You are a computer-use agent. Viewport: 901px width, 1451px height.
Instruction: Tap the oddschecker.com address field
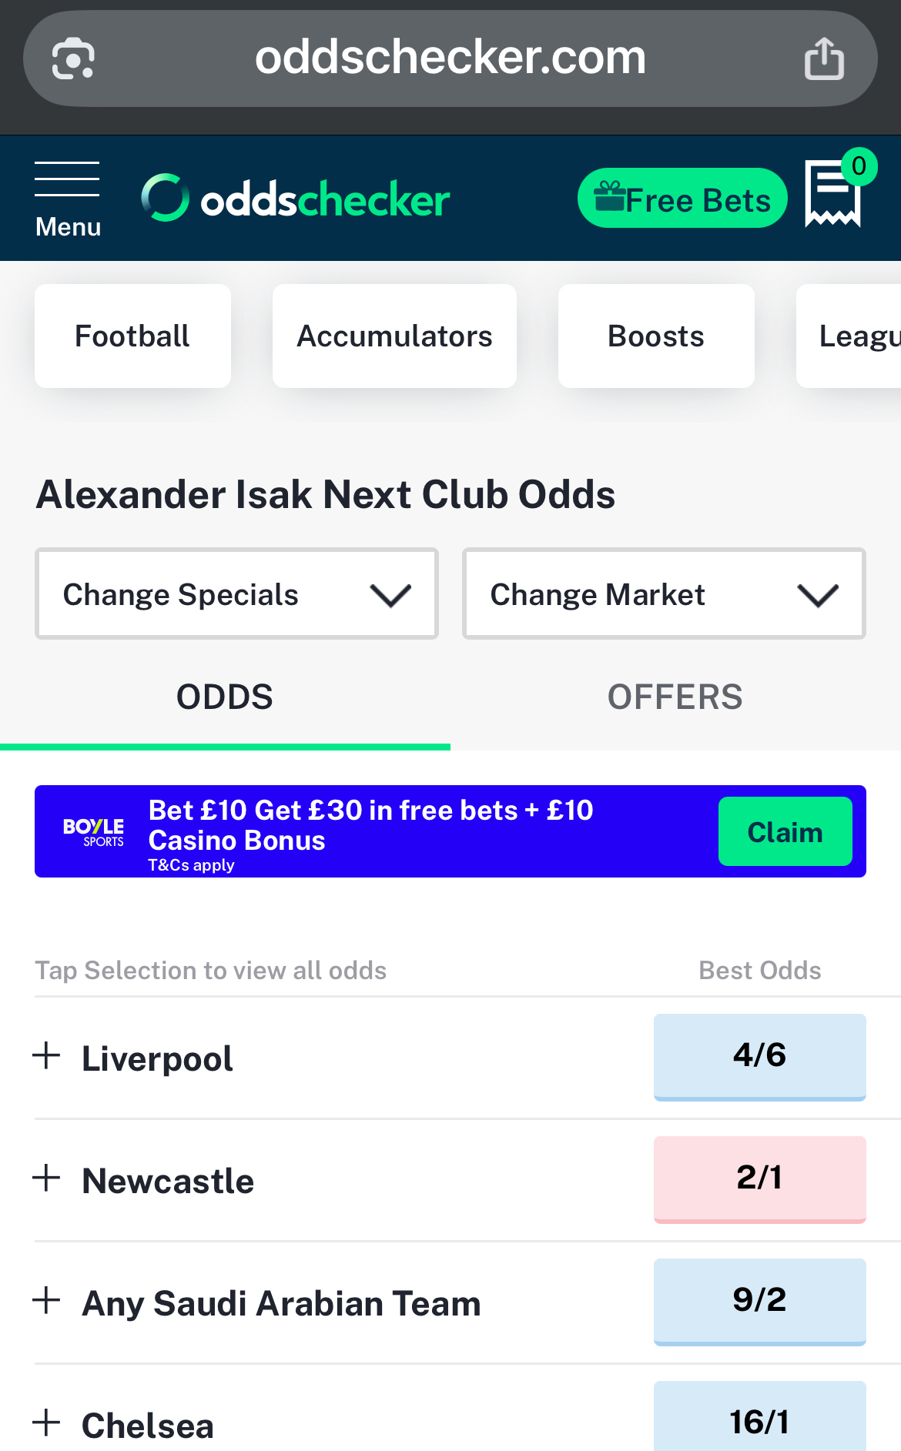pyautogui.click(x=450, y=59)
